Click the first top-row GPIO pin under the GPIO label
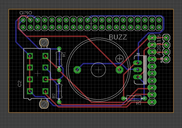Viewport: 182px width, 128px height. point(23,20)
